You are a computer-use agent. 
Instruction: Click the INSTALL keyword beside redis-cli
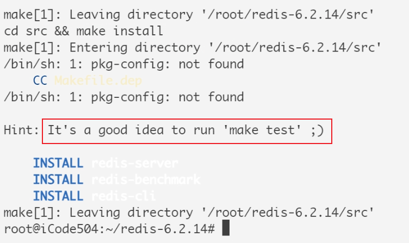(x=58, y=196)
